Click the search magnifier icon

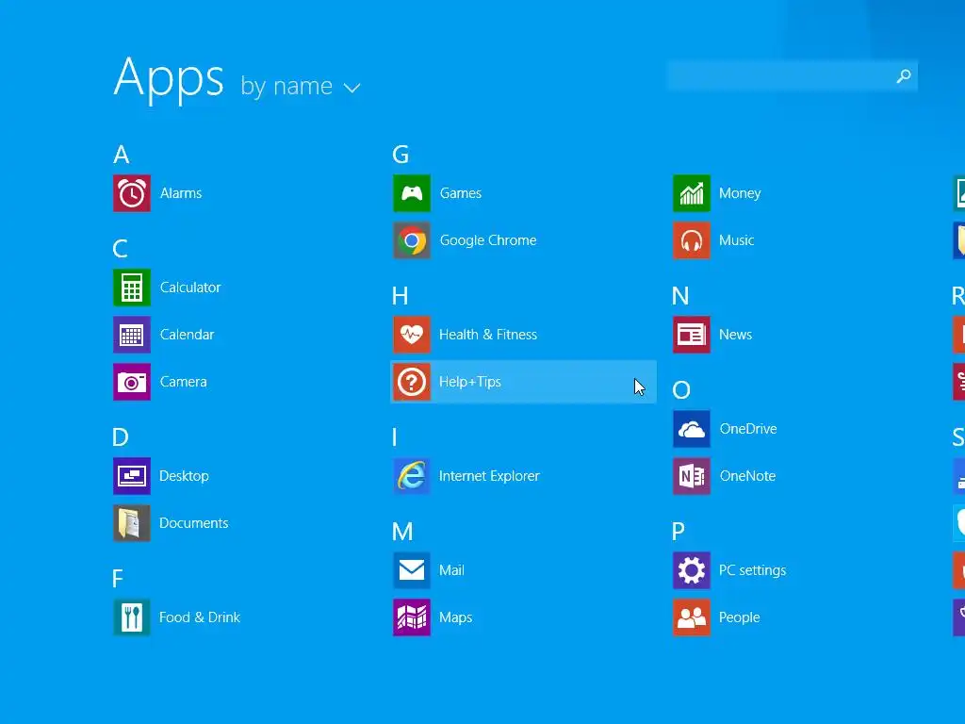click(904, 76)
